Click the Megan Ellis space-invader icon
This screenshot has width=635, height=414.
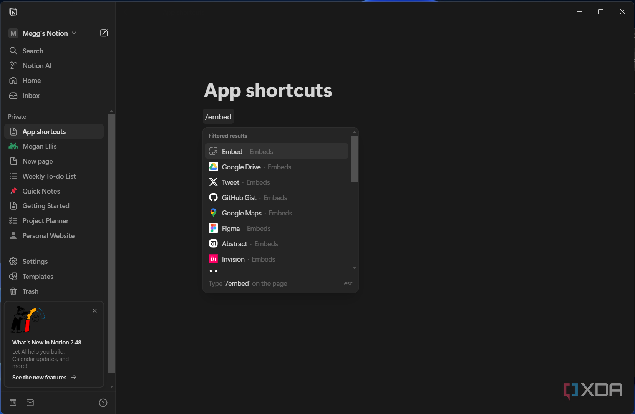coord(13,146)
